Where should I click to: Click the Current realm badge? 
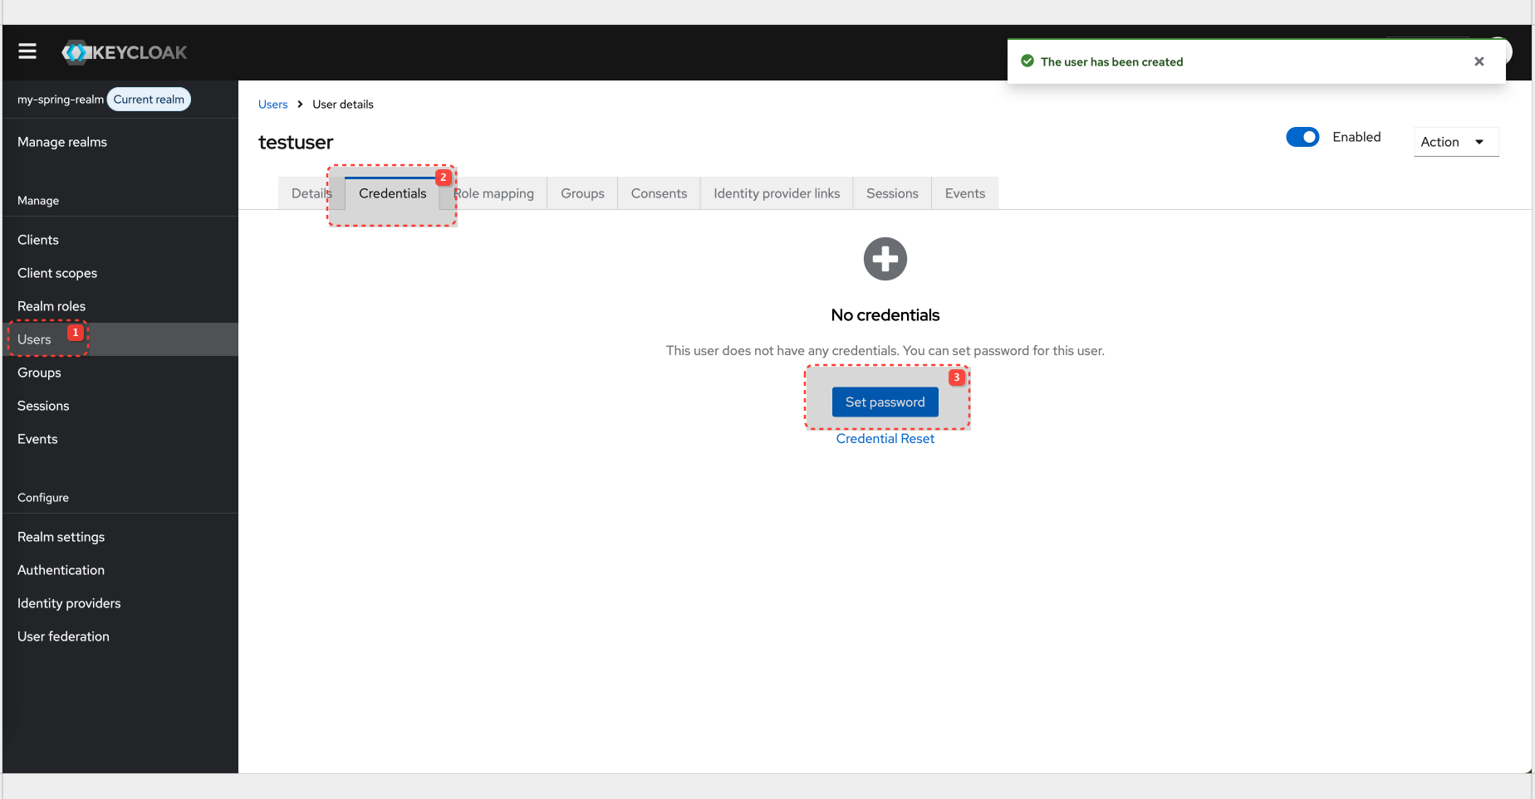[148, 99]
